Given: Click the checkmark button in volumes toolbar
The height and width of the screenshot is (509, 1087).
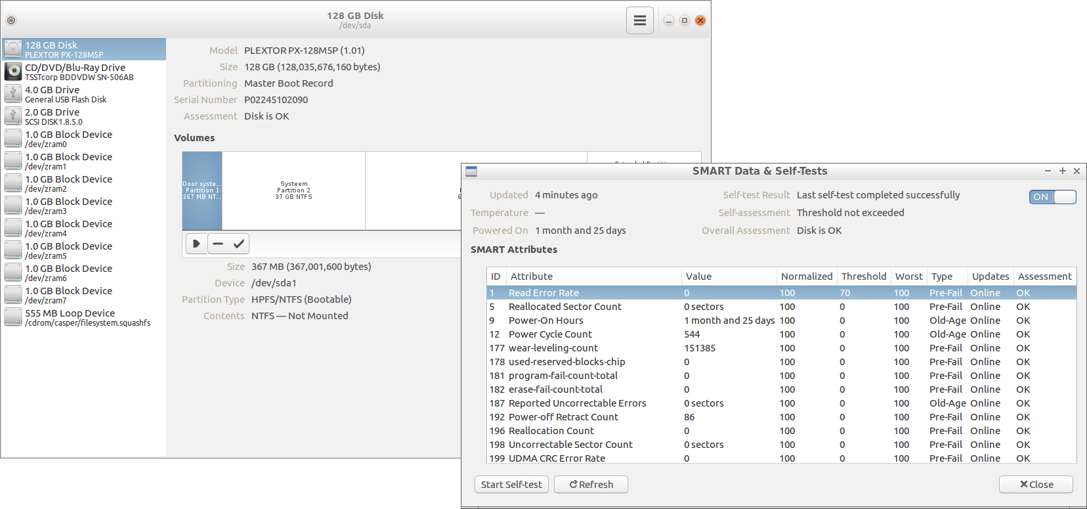Looking at the screenshot, I should tap(239, 244).
